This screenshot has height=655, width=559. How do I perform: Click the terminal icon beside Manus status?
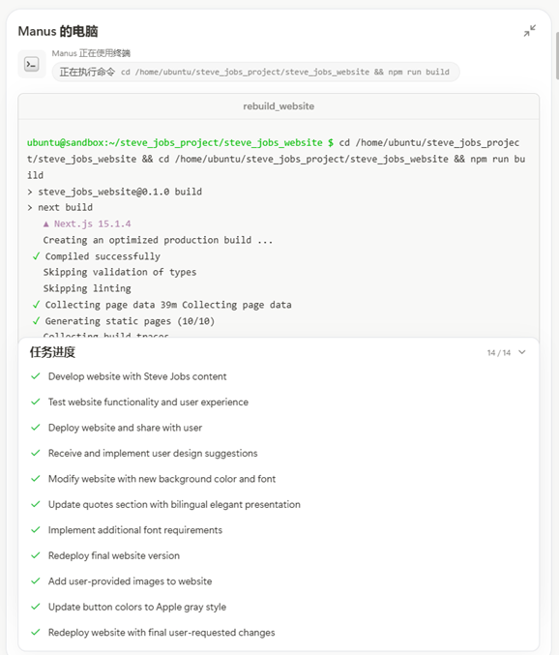pyautogui.click(x=32, y=64)
